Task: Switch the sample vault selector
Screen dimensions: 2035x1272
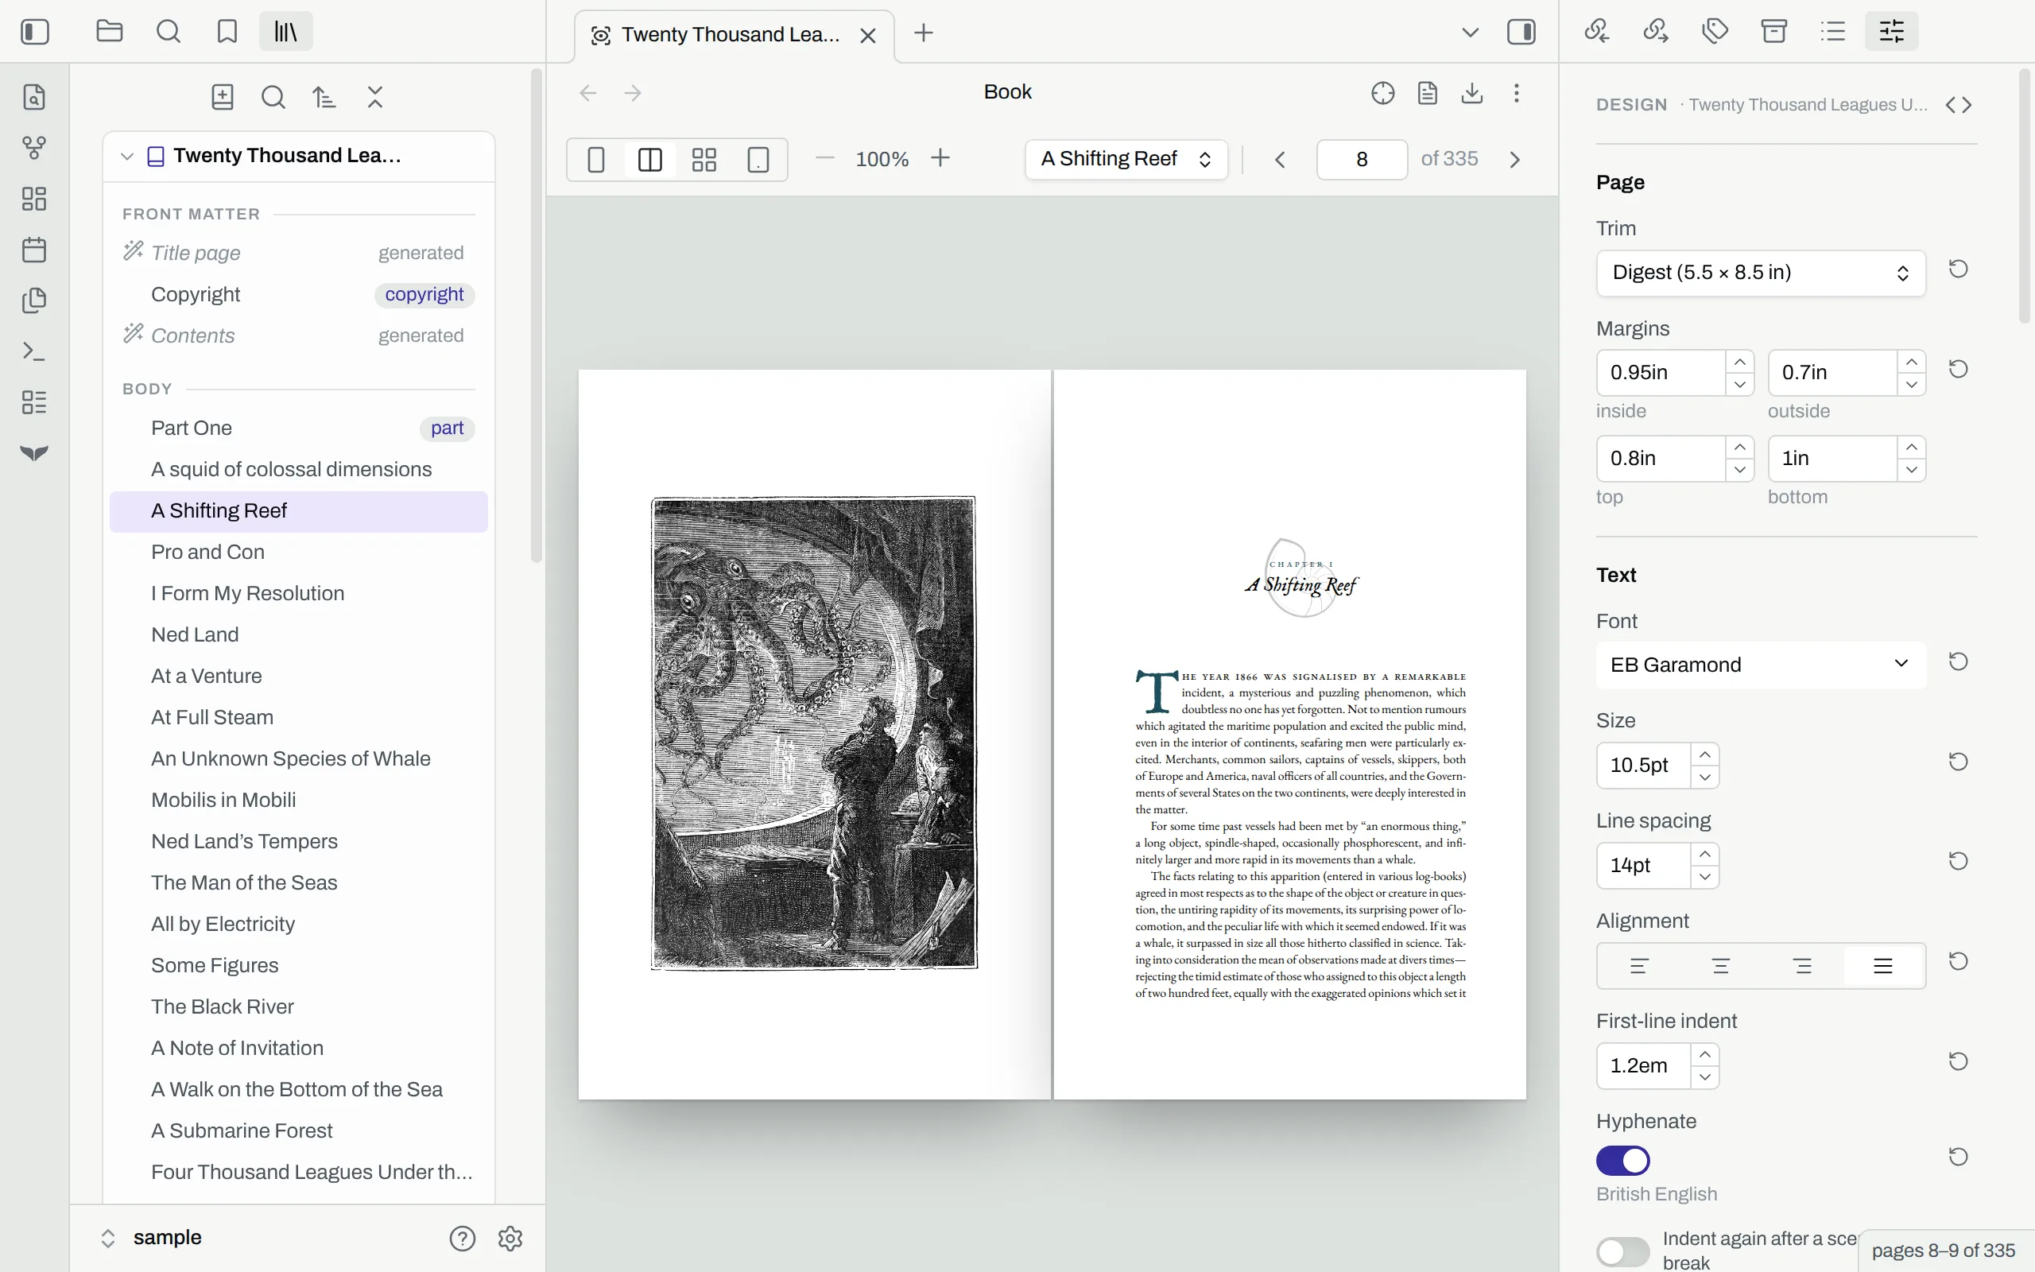Action: pyautogui.click(x=151, y=1238)
